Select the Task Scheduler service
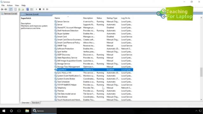The image size is (203, 114). coord(94,82)
